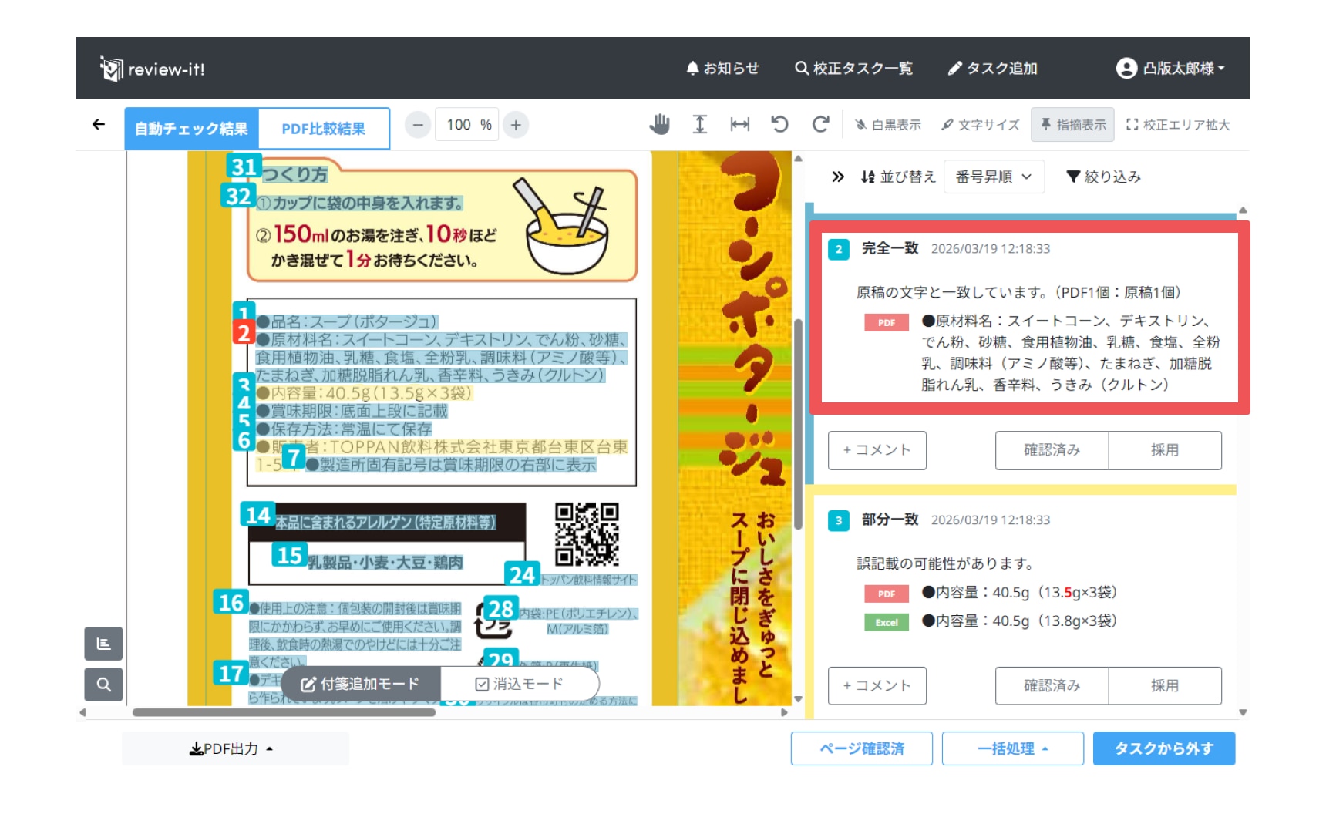Open the 番号昇順 sort dropdown
The image size is (1326, 814).
click(x=993, y=177)
